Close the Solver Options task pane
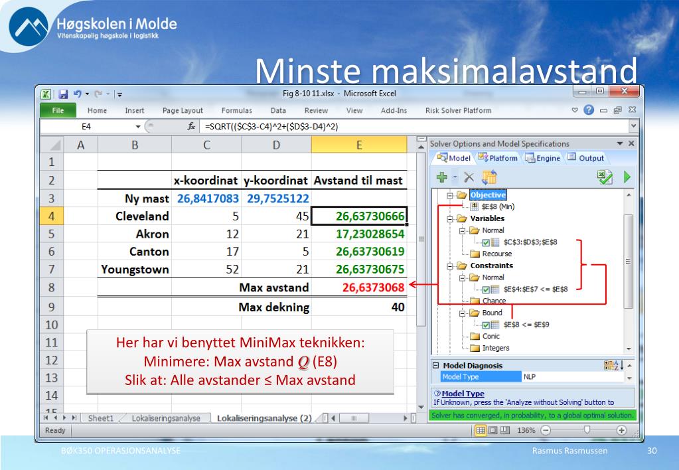The image size is (679, 470). [631, 143]
